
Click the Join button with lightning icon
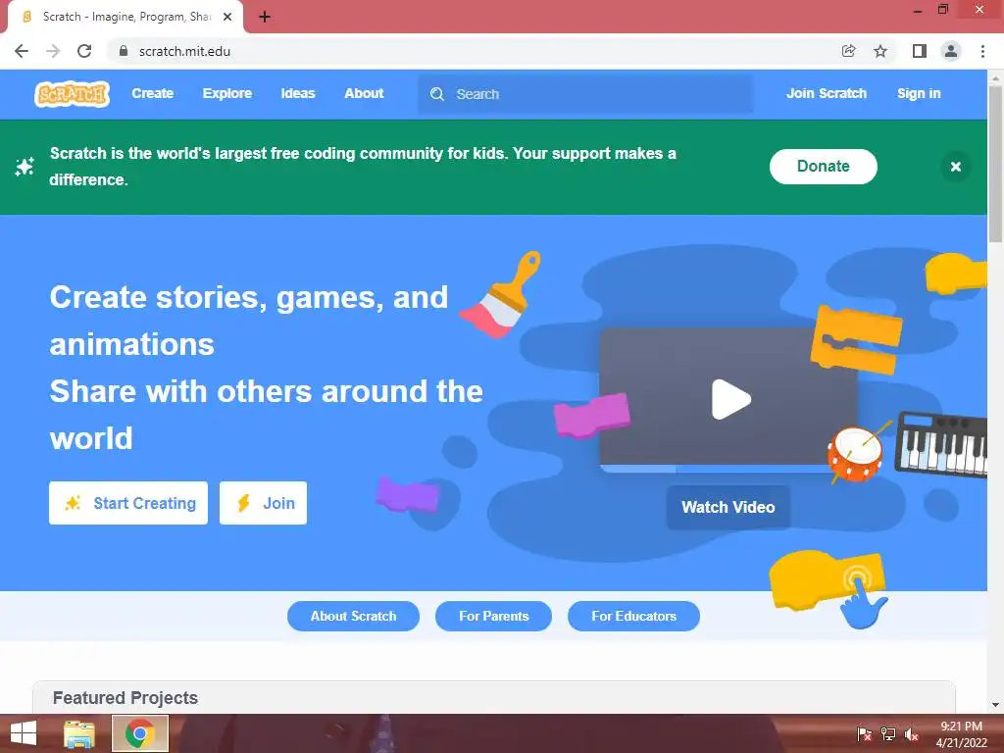coord(263,503)
